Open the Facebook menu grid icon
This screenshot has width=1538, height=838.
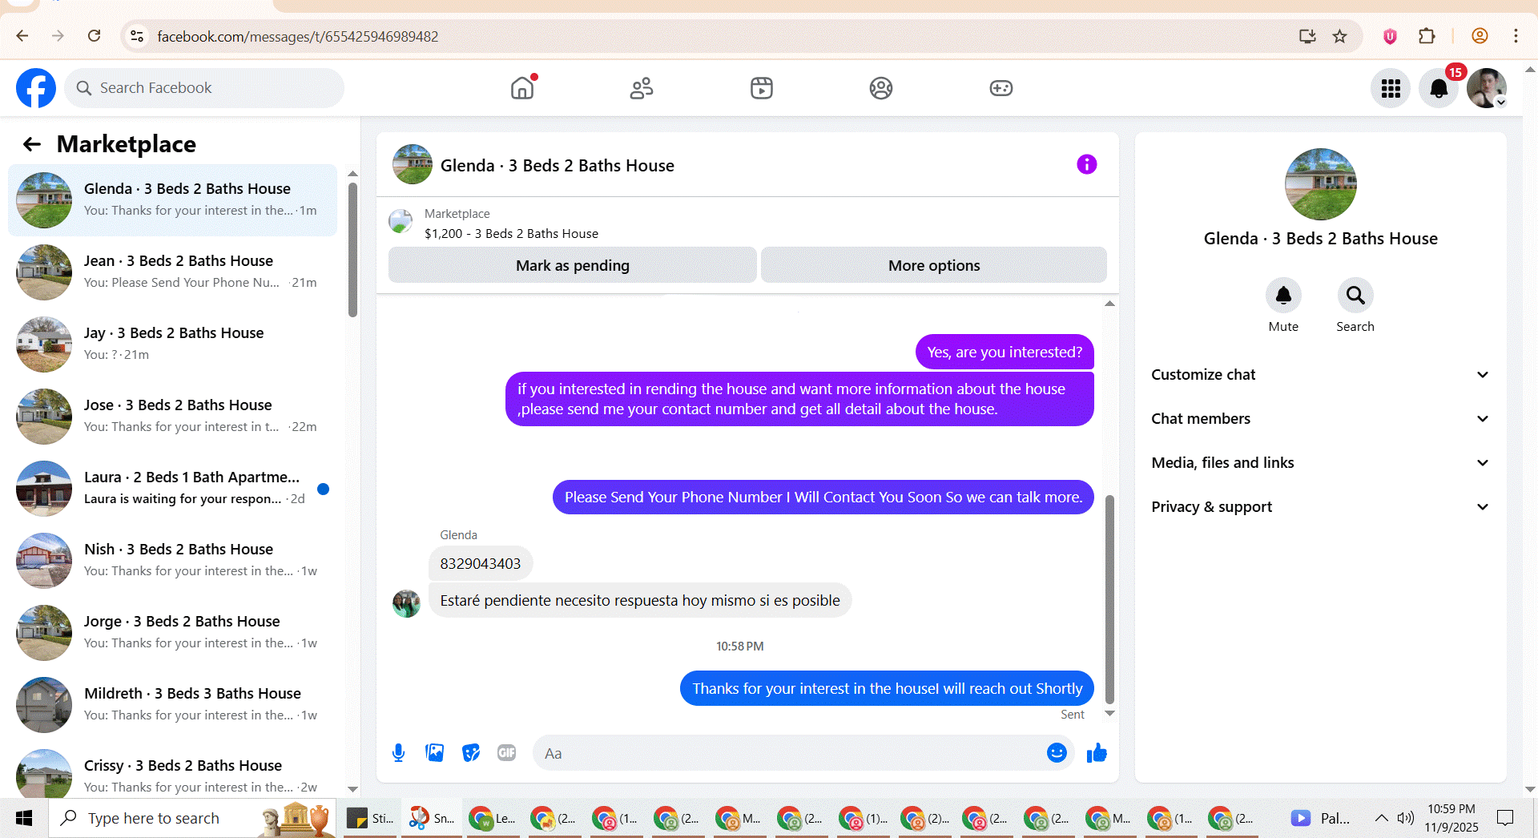tap(1391, 88)
